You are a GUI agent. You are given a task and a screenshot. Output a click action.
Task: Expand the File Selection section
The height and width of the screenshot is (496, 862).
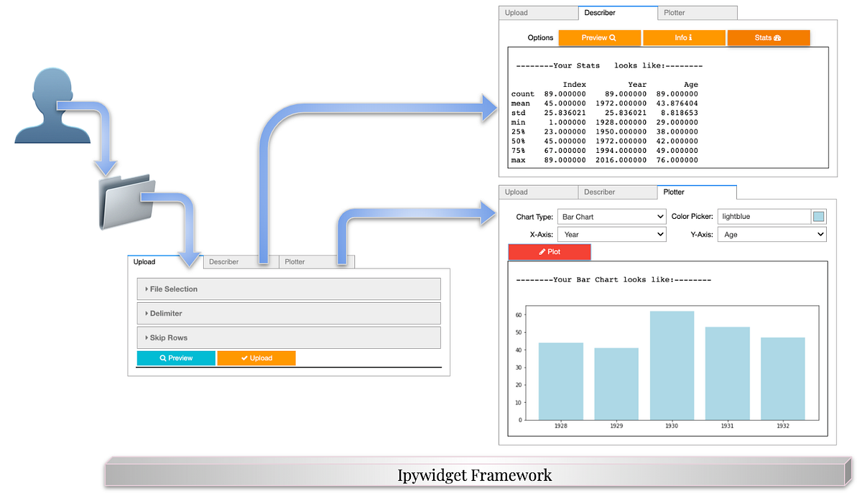click(x=288, y=289)
